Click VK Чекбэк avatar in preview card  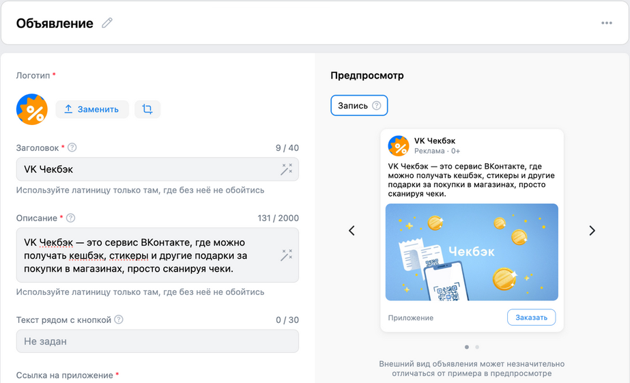point(399,145)
